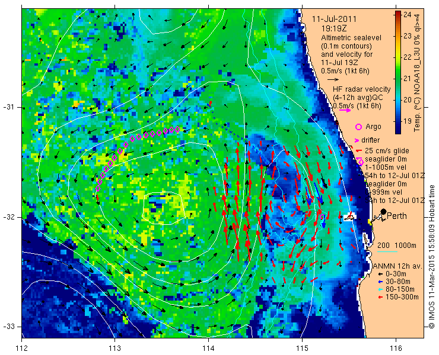Click the 30-80m depth label
The height and width of the screenshot is (355, 439).
(398, 282)
